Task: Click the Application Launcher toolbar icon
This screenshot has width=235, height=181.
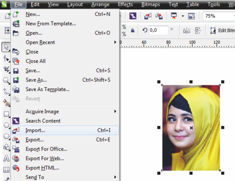Action: 174,16
